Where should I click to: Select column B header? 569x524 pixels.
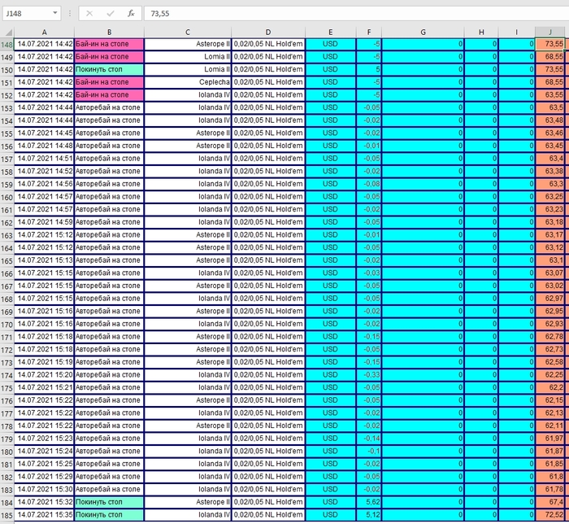[x=109, y=33]
